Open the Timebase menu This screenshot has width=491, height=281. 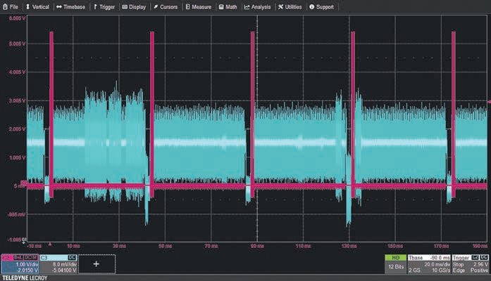click(x=70, y=6)
